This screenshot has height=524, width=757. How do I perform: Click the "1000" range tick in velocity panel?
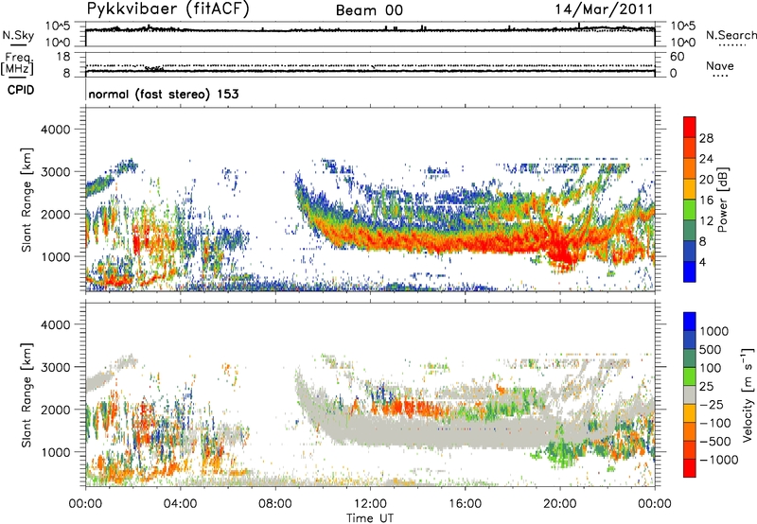point(56,452)
